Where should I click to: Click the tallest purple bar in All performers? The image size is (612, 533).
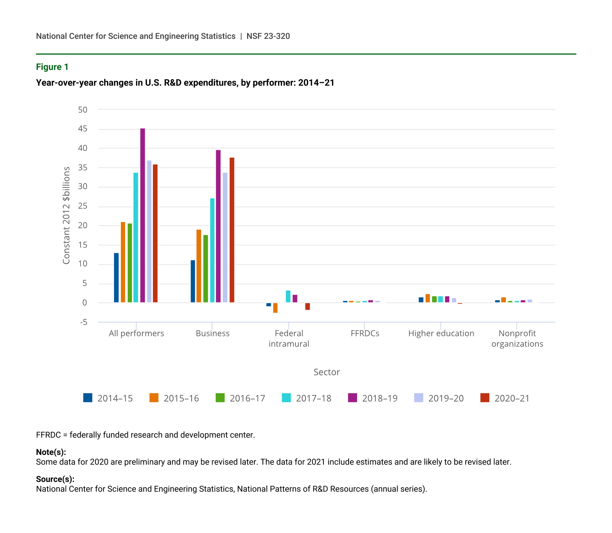pos(143,215)
